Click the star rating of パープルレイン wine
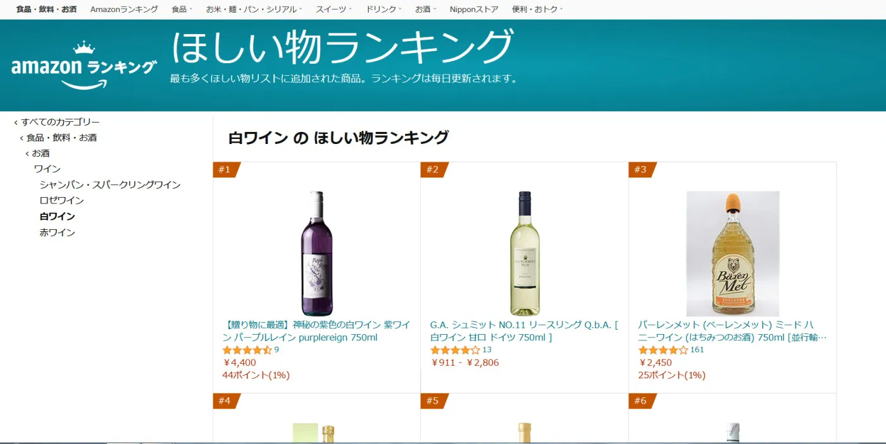This screenshot has height=444, width=886. (x=247, y=350)
